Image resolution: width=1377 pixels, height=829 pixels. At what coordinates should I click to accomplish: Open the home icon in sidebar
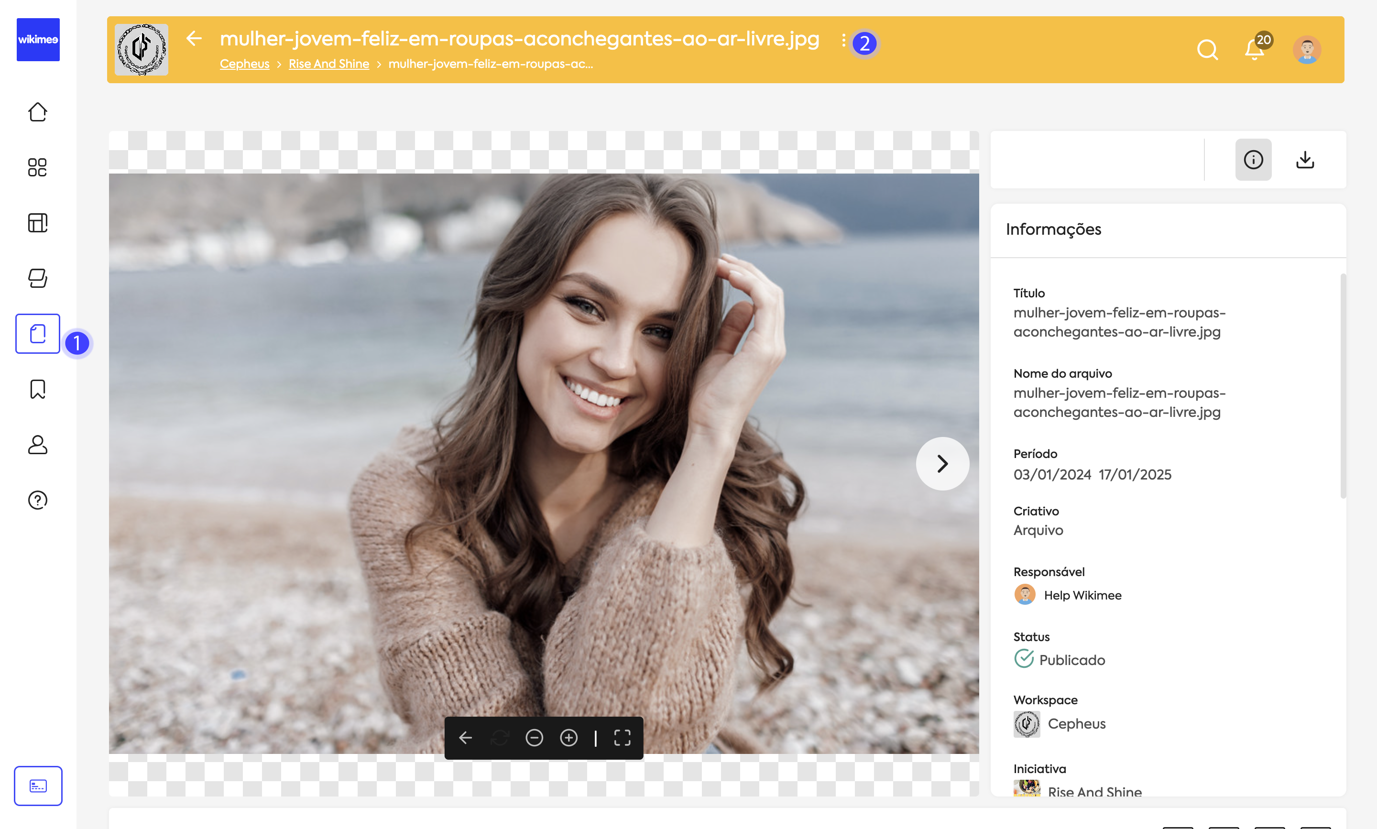point(37,112)
